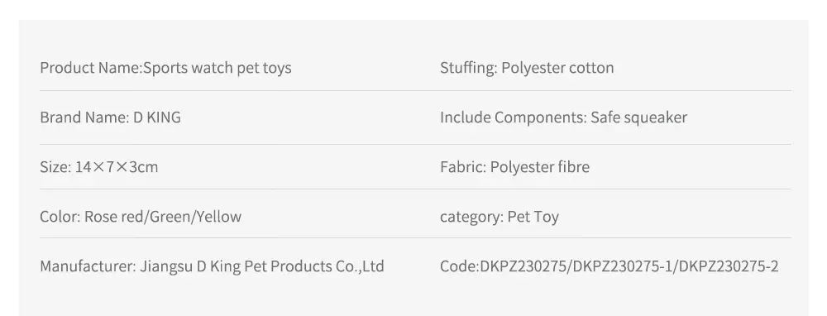Select Include Components Safe squeaker row
This screenshot has width=827, height=316.
tap(564, 117)
